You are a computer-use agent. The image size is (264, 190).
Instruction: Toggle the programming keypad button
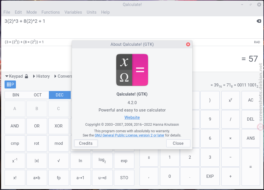pyautogui.click(x=10, y=84)
